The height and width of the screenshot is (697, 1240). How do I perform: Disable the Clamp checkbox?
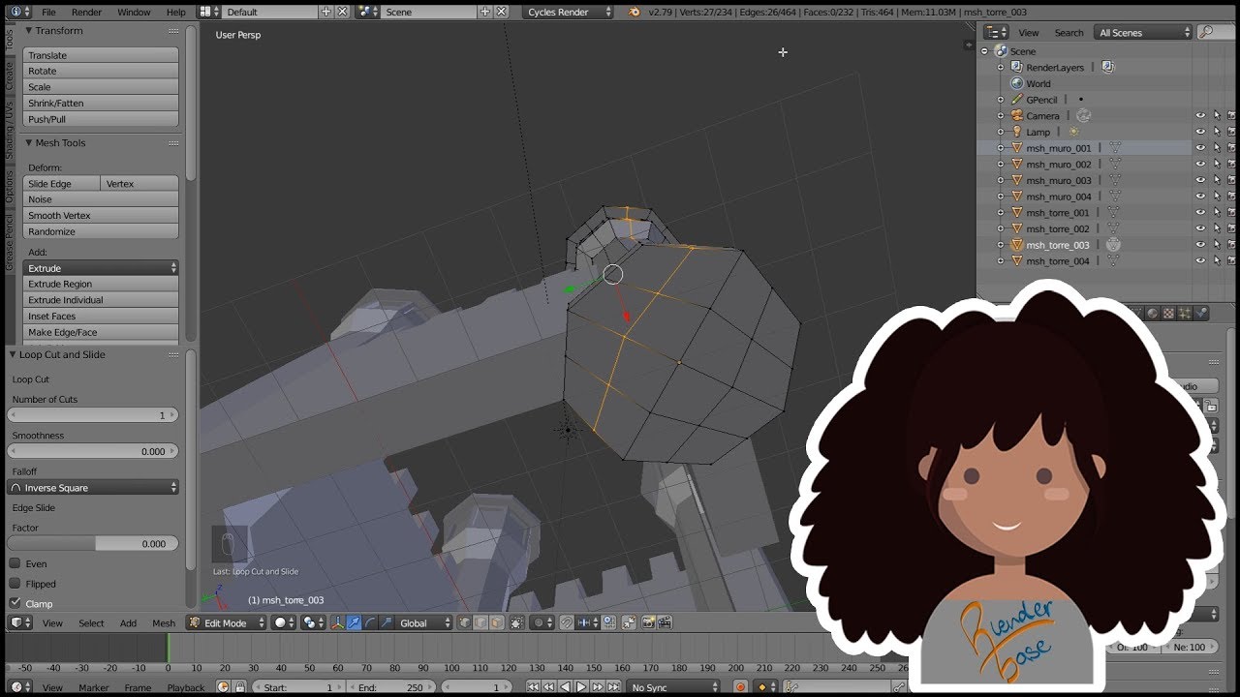click(x=15, y=603)
